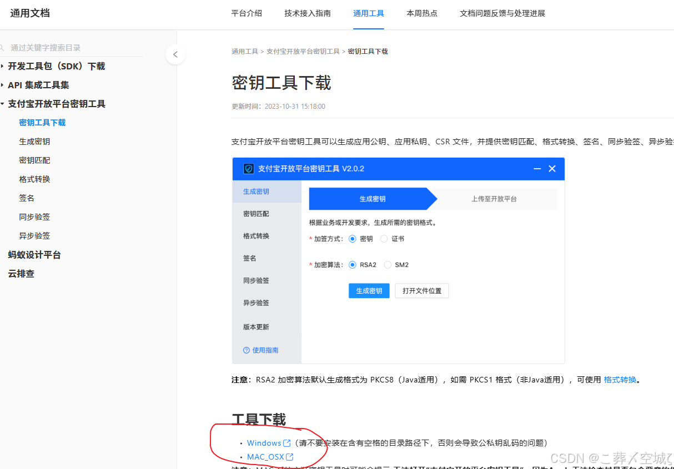
Task: Open the 平台介绍 tab
Action: pos(247,13)
